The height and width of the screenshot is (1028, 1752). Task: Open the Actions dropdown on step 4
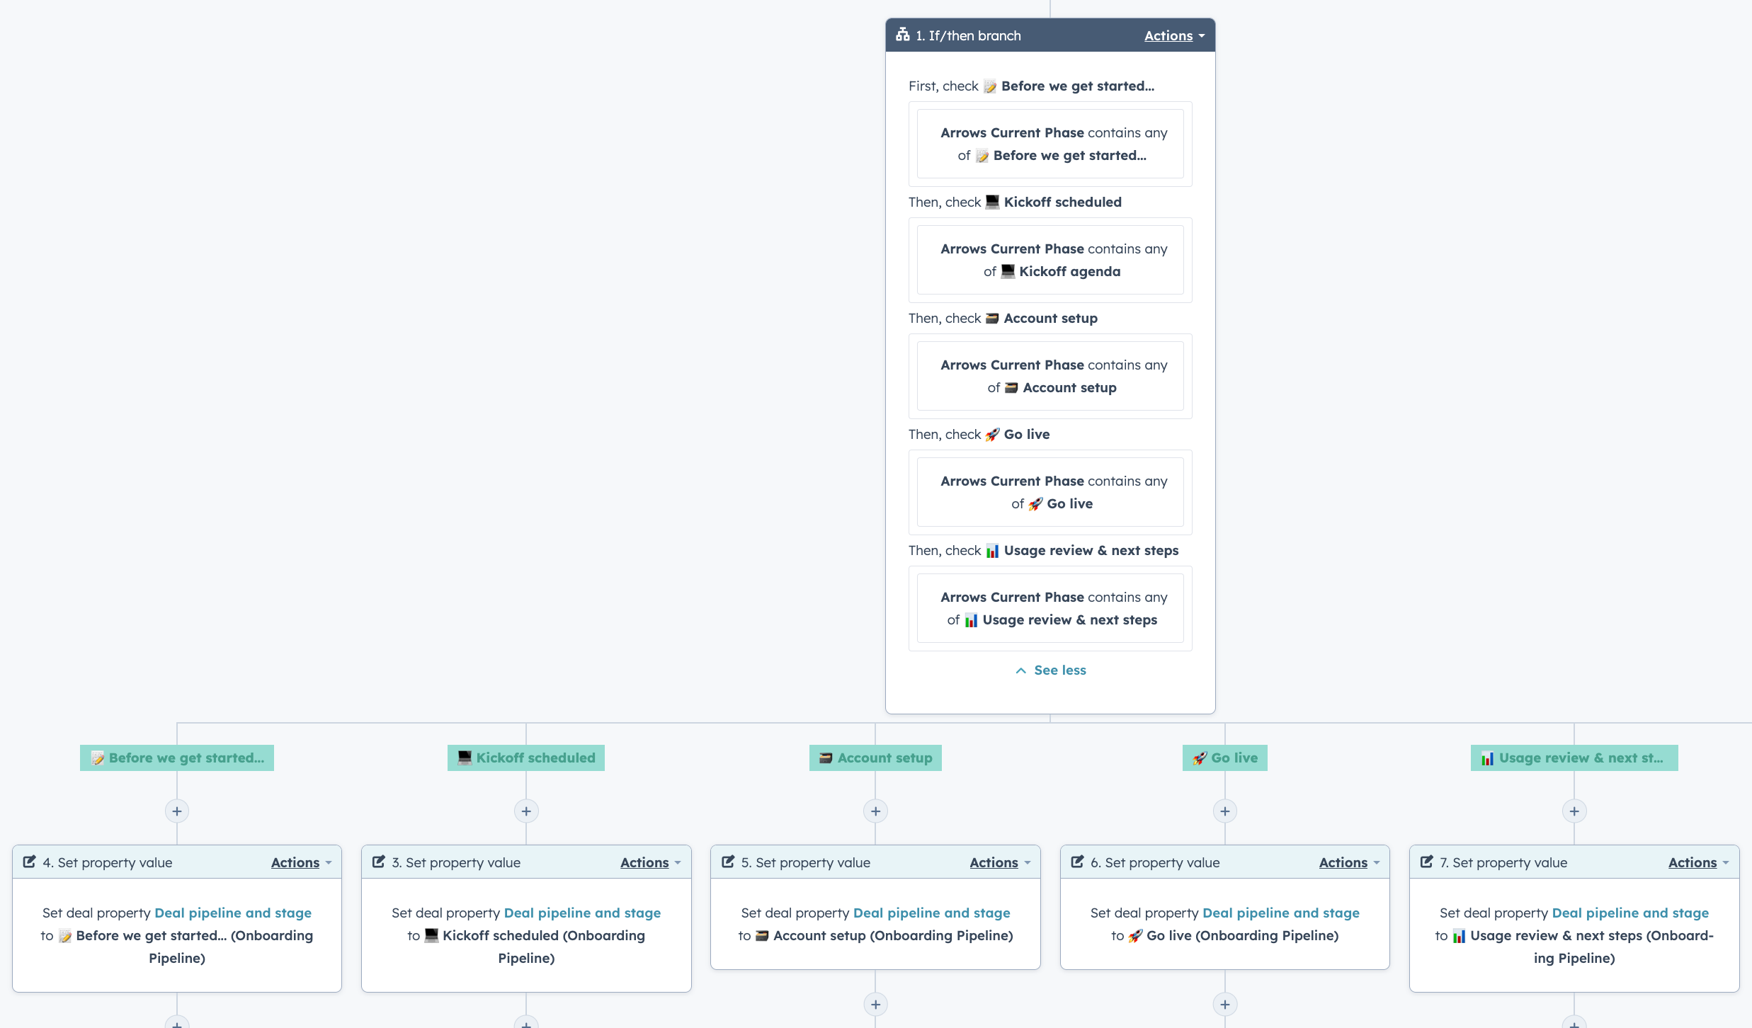tap(295, 862)
